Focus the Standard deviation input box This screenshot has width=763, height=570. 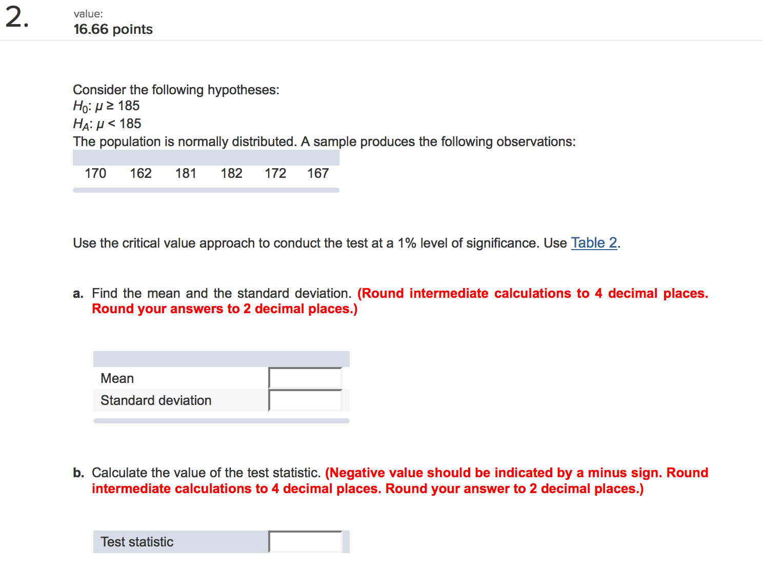pos(305,400)
